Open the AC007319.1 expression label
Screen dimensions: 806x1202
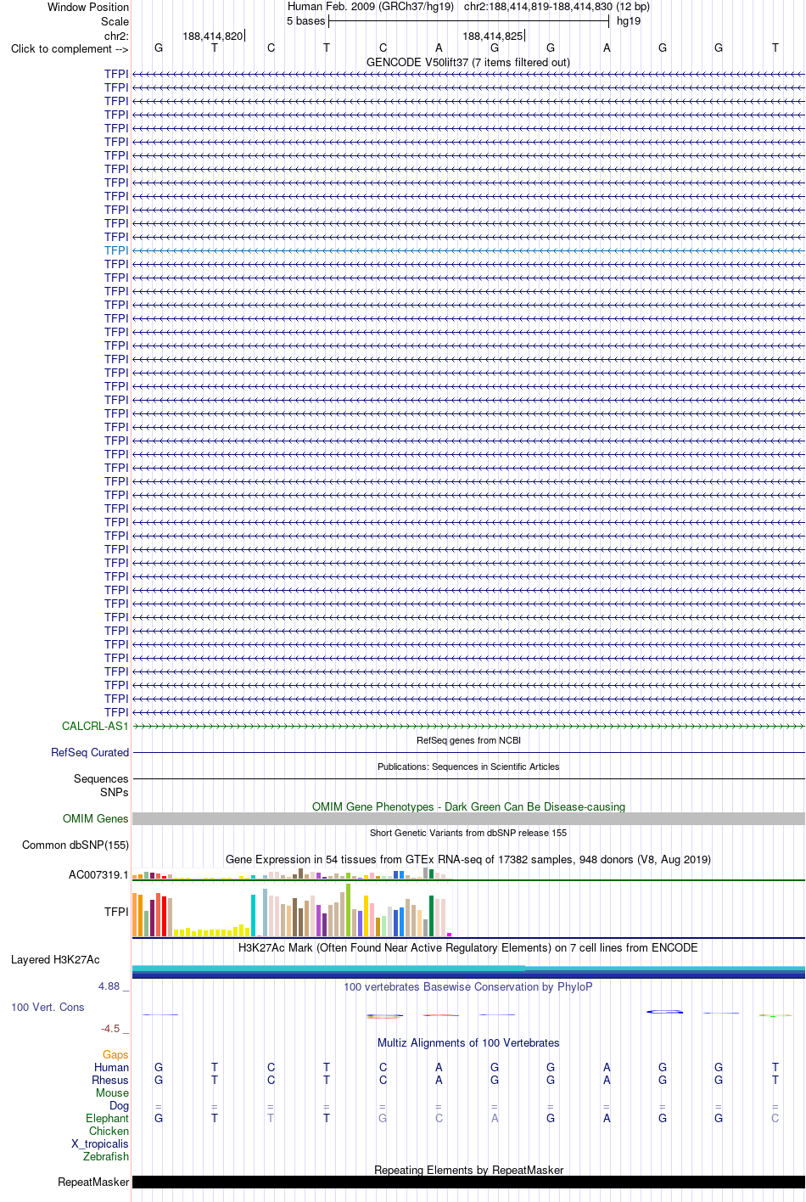(98, 874)
